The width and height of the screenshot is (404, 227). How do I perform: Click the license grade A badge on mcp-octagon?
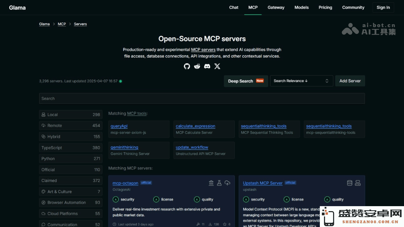pyautogui.click(x=156, y=199)
